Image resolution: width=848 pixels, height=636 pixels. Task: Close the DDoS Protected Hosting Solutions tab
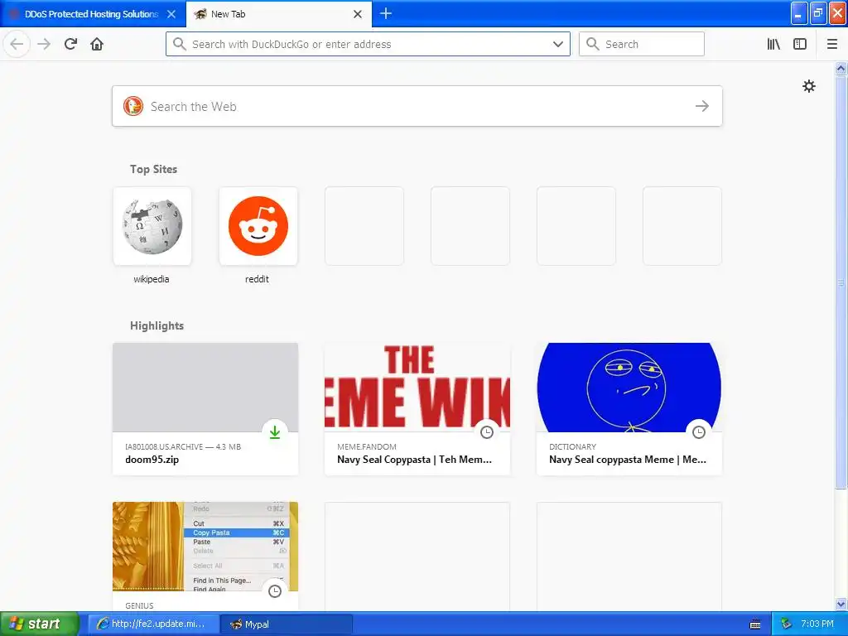171,14
